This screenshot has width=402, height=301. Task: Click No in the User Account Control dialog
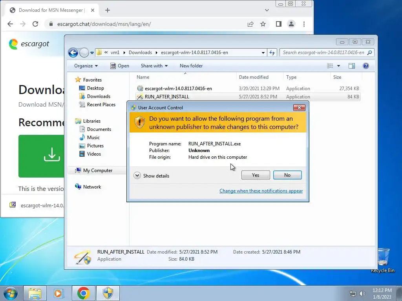287,175
